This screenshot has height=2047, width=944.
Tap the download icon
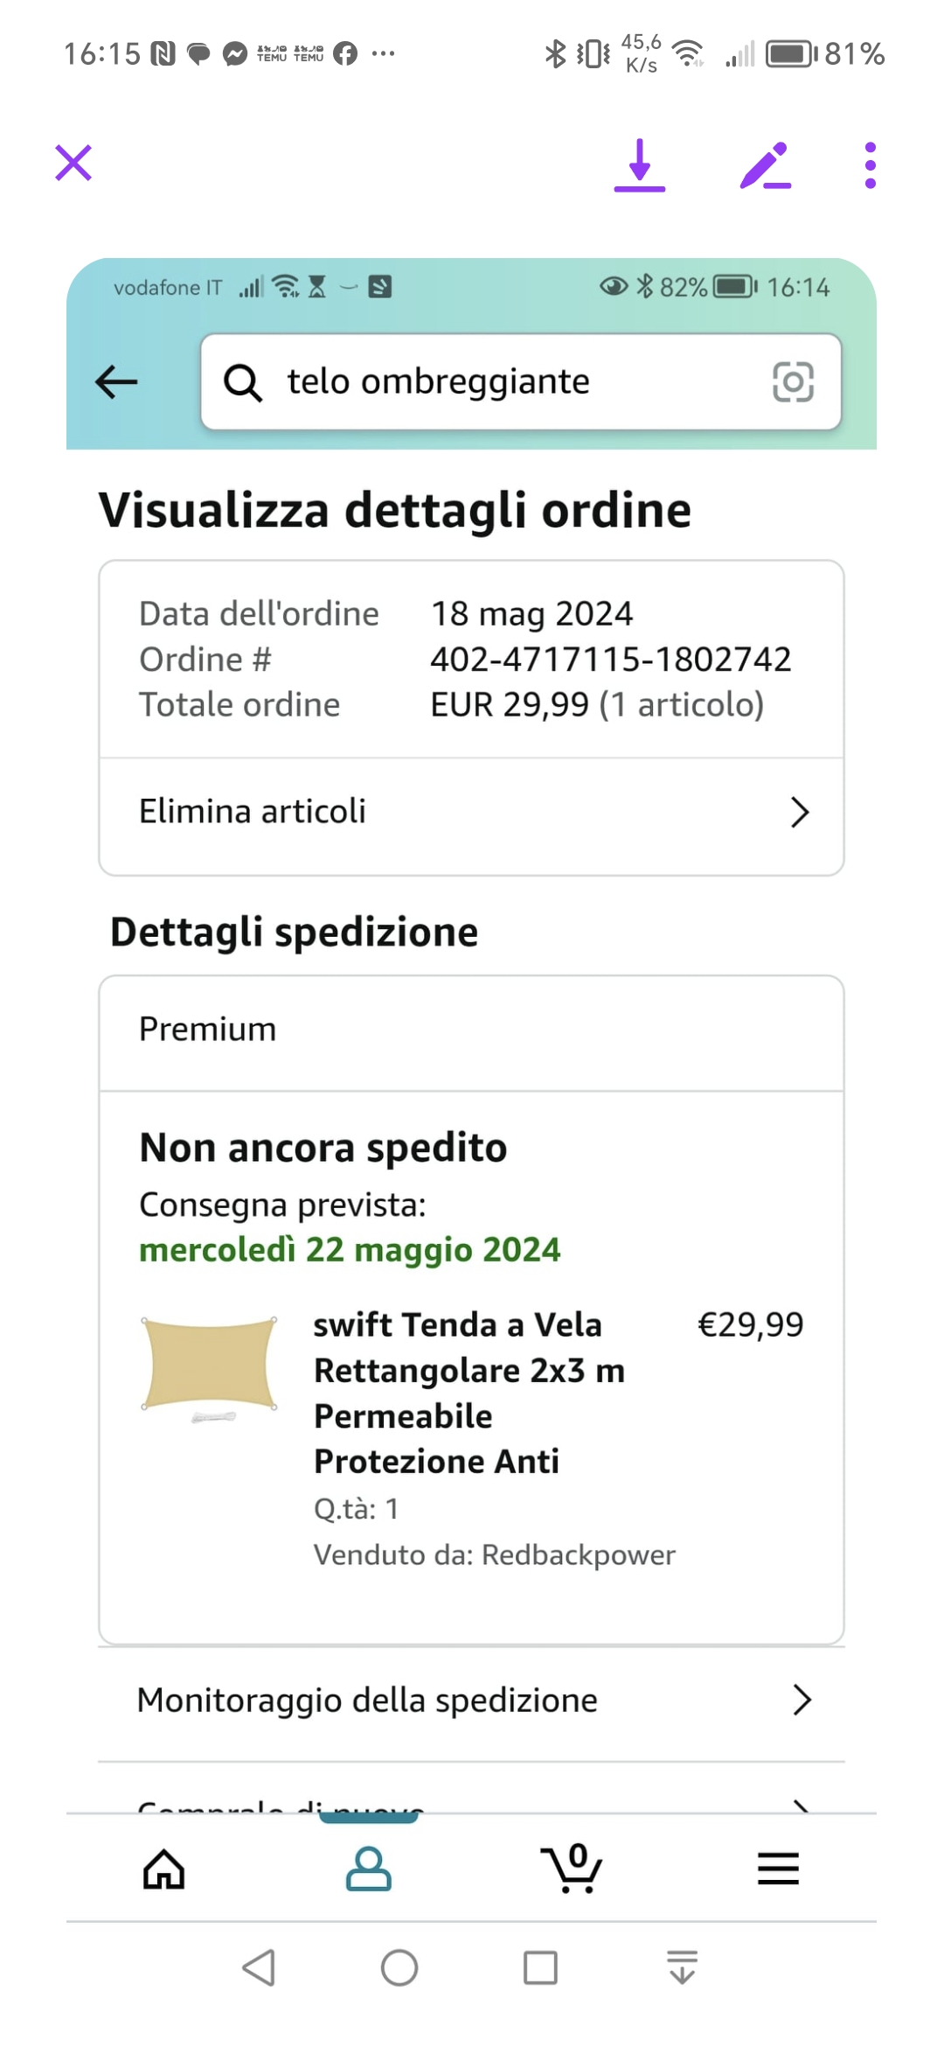tap(640, 165)
